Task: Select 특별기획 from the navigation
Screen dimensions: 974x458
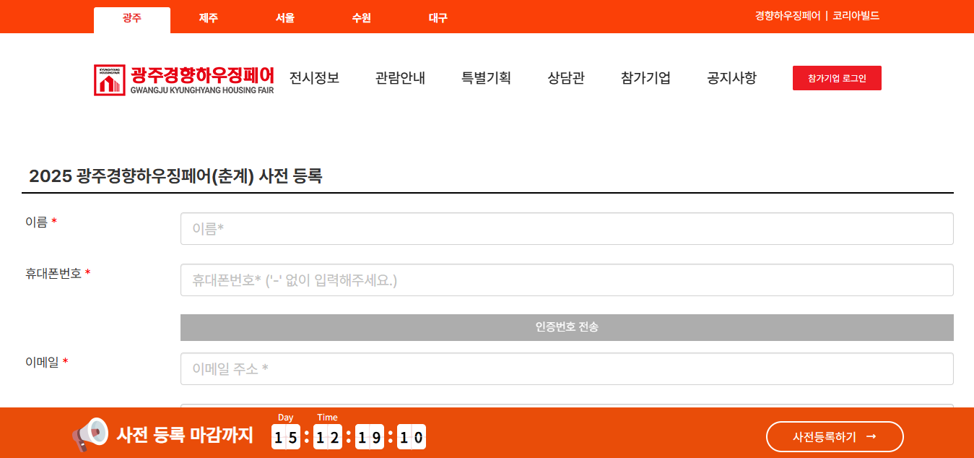Action: 485,78
